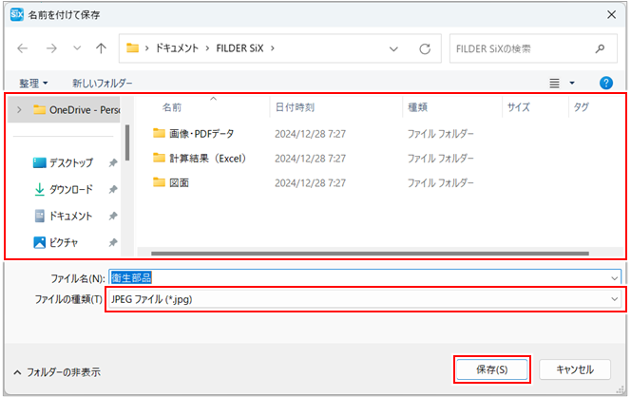Open the 図面 folder
The image size is (631, 397).
tap(179, 182)
